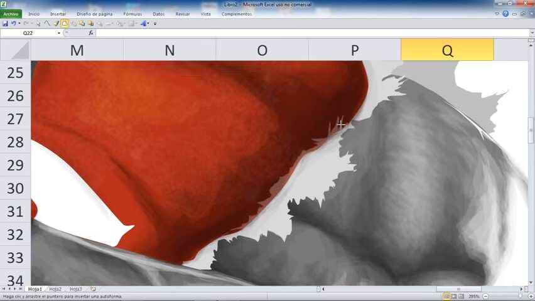Click the zoom slider handle
535x301 pixels.
click(520, 297)
